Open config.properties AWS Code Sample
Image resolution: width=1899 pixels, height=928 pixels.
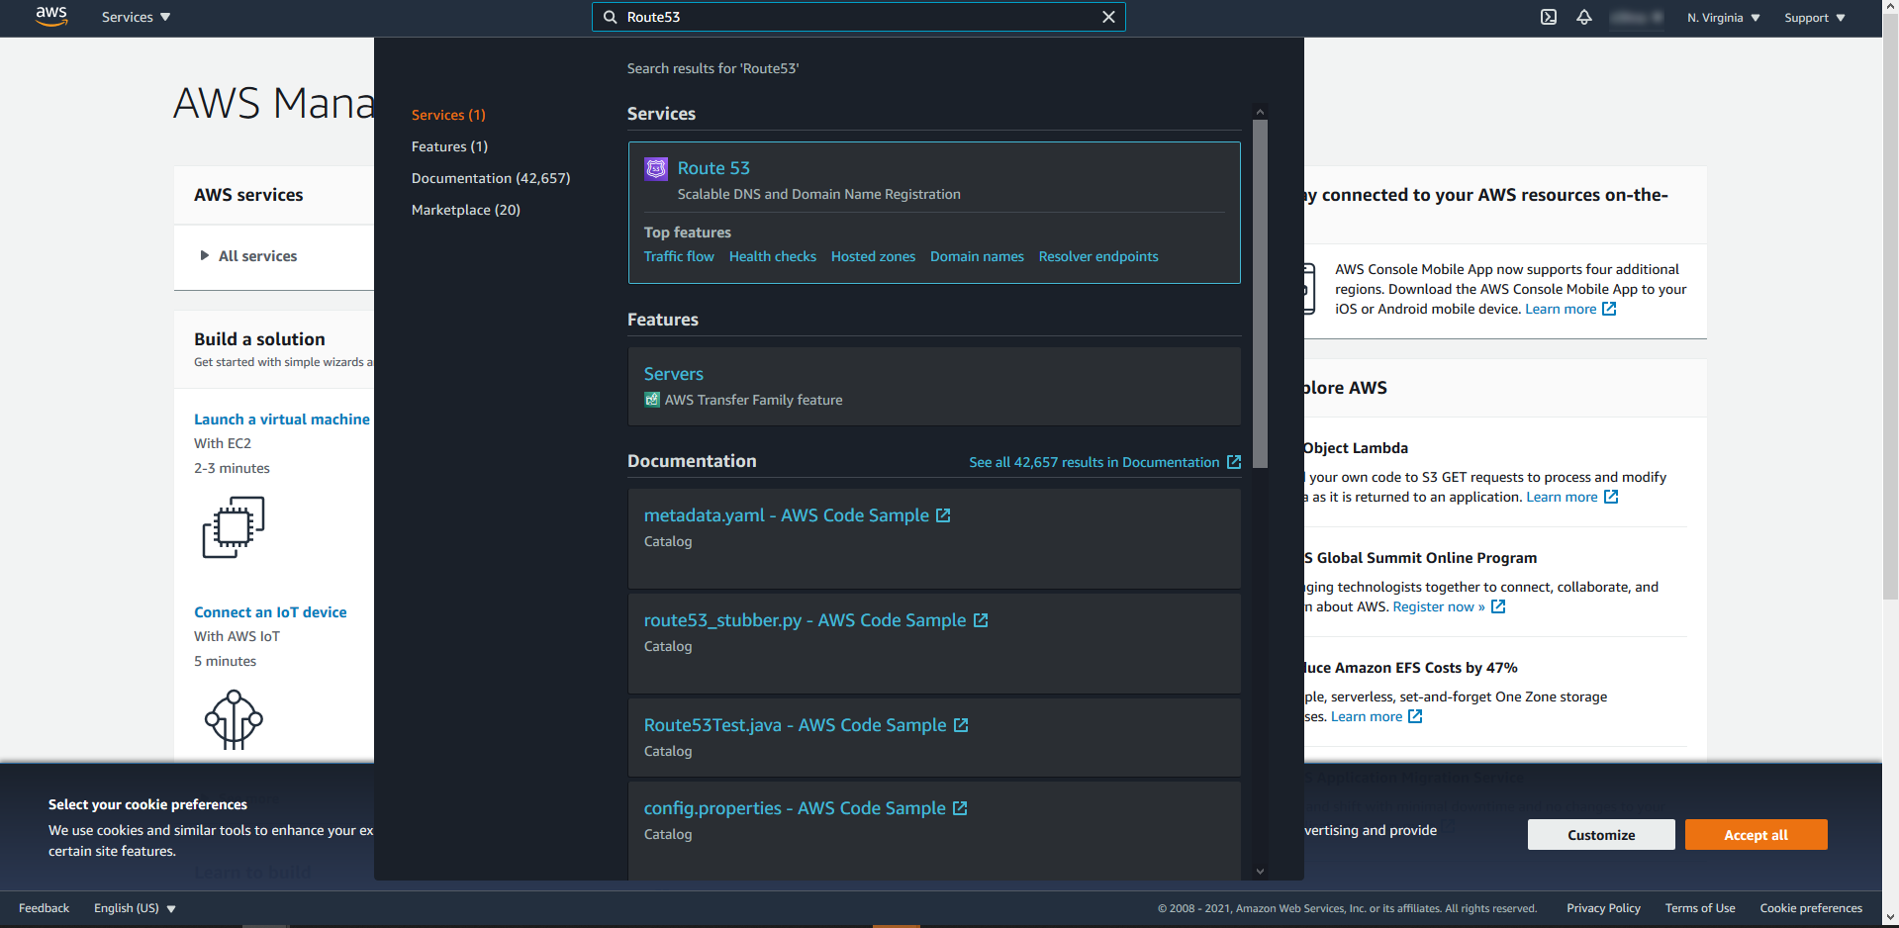pos(795,808)
